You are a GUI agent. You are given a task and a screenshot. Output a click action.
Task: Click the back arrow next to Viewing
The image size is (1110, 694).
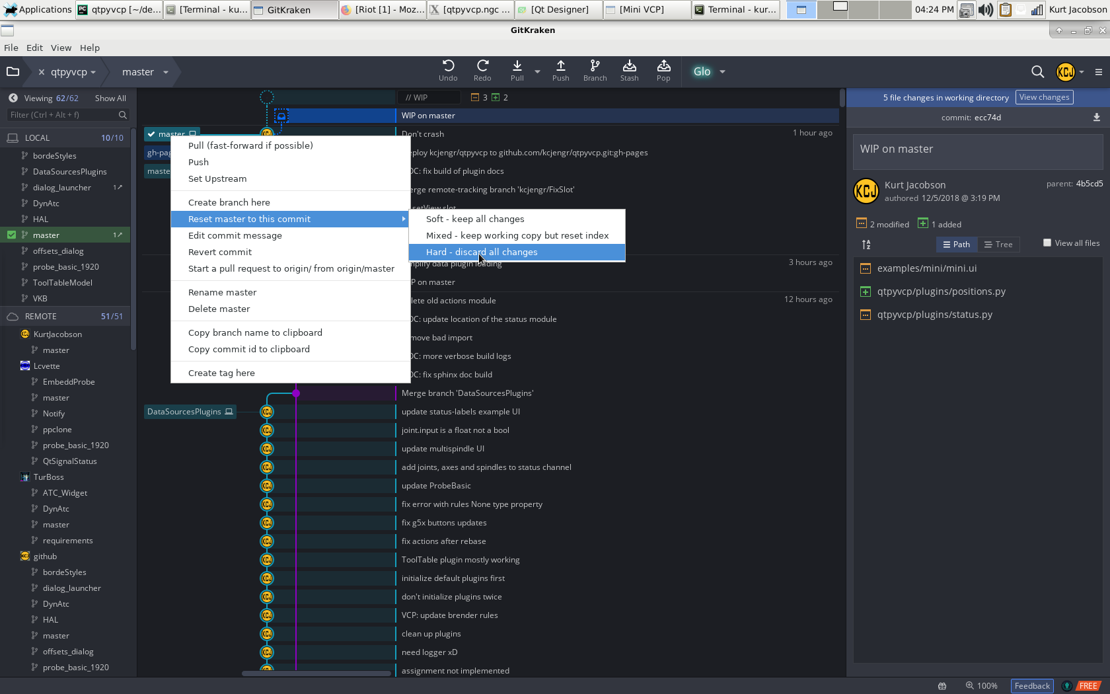coord(13,98)
